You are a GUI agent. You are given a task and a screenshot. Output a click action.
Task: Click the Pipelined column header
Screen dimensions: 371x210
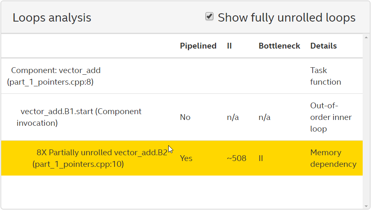click(x=198, y=46)
